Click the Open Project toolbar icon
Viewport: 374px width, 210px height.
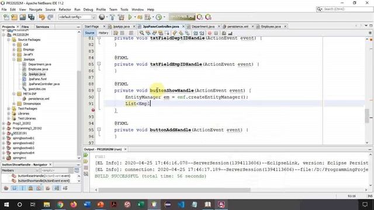[23, 17]
